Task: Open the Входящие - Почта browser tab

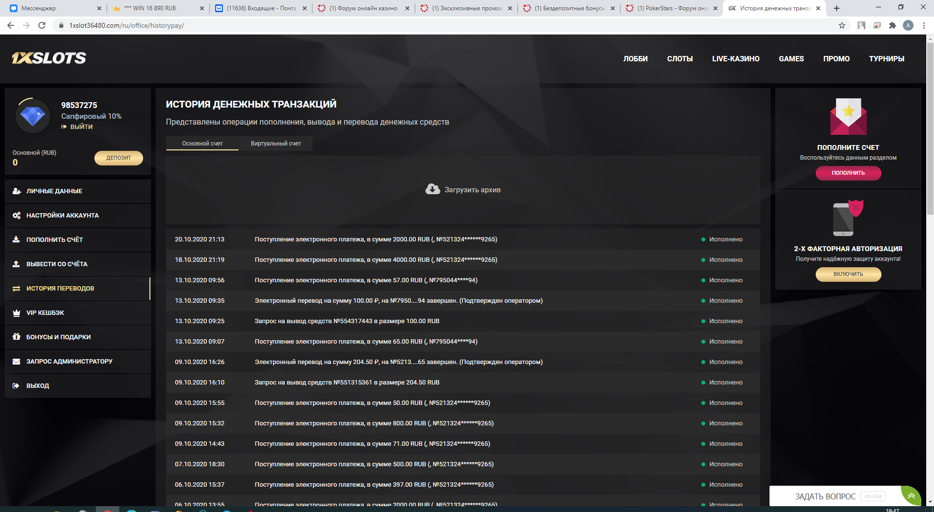Action: pyautogui.click(x=261, y=8)
